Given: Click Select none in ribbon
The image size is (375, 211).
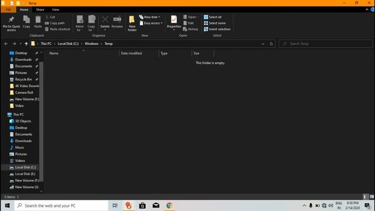Looking at the screenshot, I should [214, 23].
